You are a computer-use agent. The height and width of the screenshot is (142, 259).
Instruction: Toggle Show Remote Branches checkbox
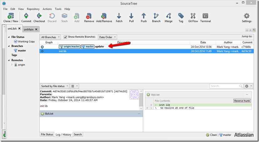pos(65,37)
